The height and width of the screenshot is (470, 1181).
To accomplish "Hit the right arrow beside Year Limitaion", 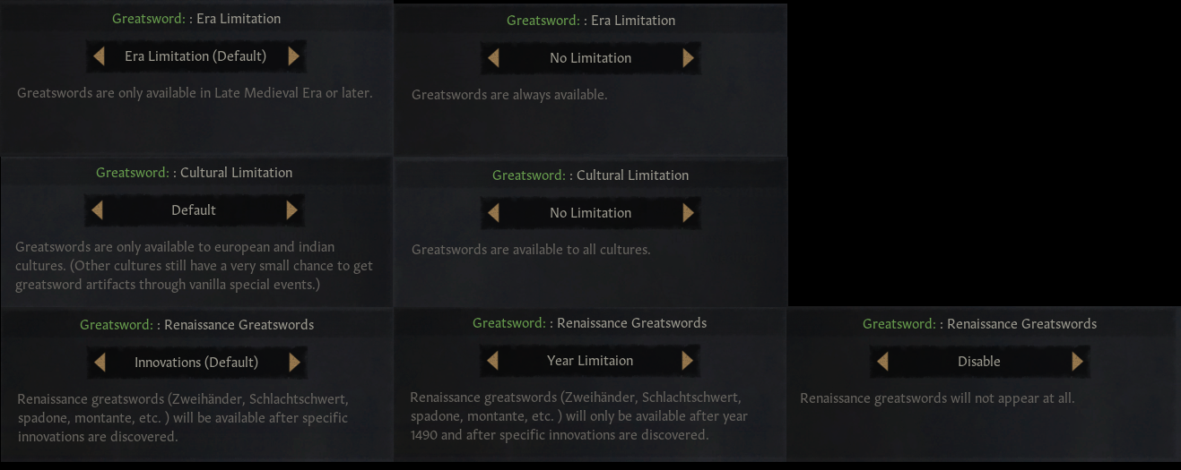I will coord(688,361).
